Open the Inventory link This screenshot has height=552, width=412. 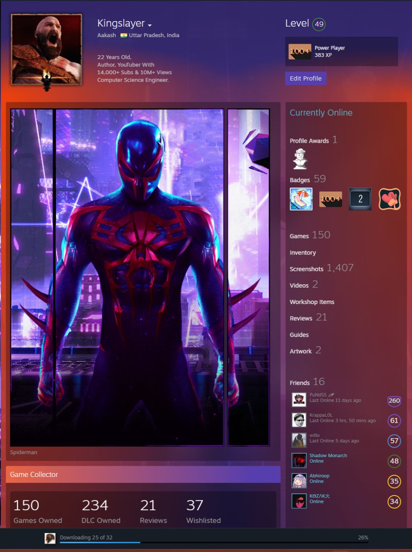click(x=303, y=253)
